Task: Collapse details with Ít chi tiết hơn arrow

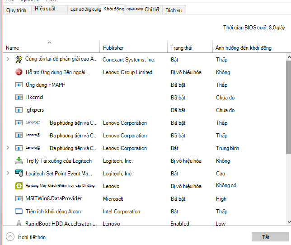Action: point(10,237)
